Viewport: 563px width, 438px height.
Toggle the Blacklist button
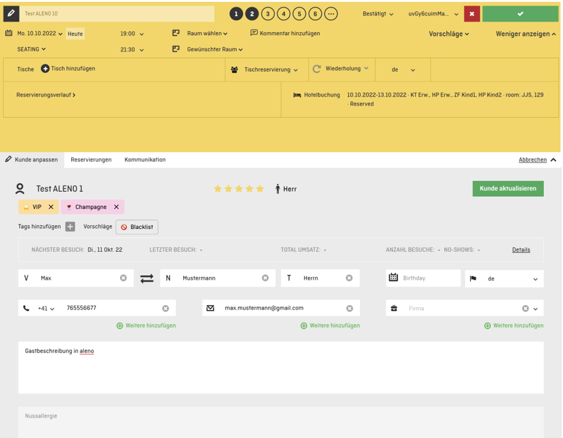pos(137,227)
